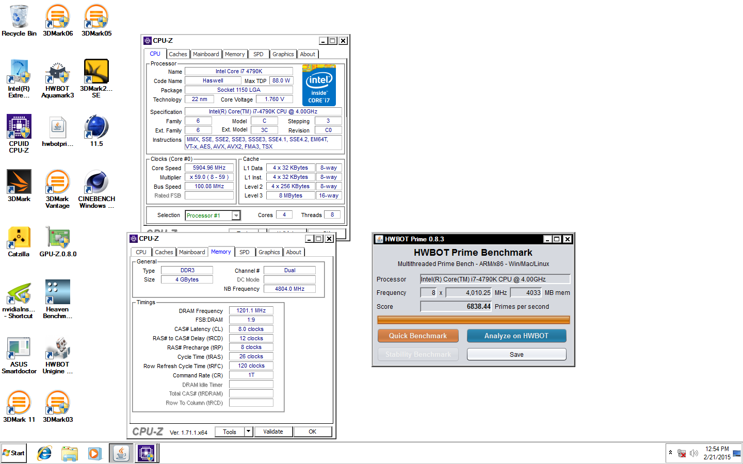Switch to Java HWBOT Prime taskbar button

click(121, 453)
